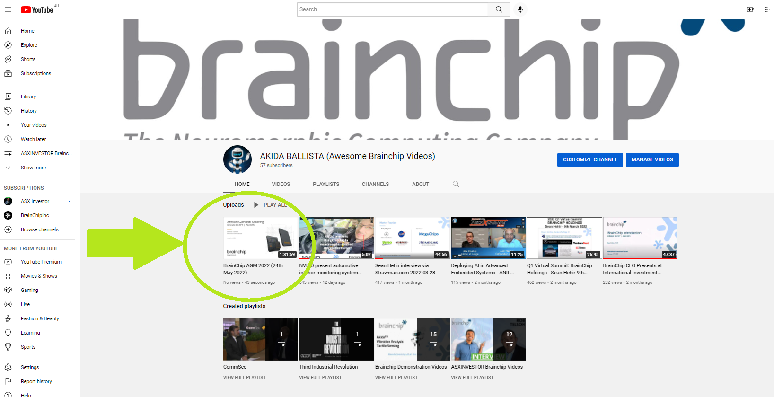Click into the Search input field

pos(392,9)
